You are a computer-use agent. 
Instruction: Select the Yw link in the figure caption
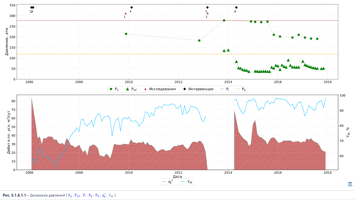tap(111, 195)
